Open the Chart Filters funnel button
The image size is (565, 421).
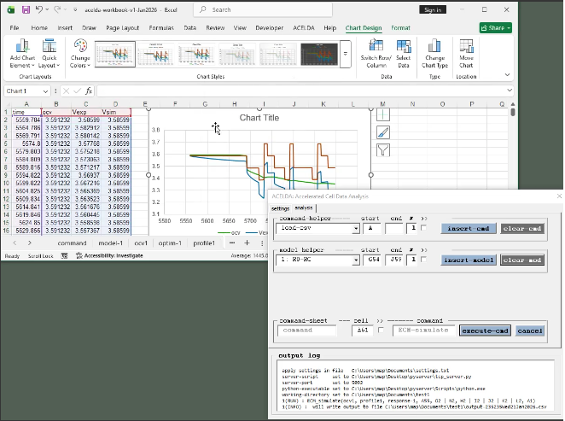382,149
